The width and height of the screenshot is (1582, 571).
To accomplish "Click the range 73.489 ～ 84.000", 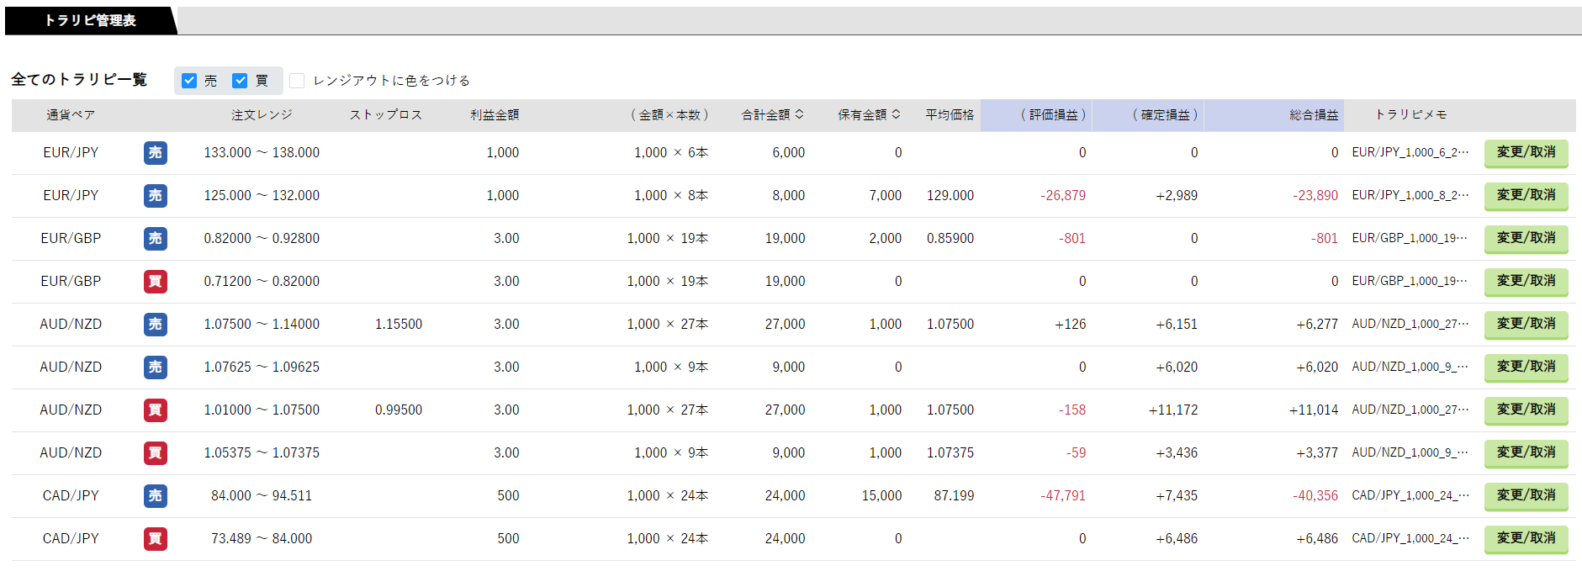I will tap(262, 539).
